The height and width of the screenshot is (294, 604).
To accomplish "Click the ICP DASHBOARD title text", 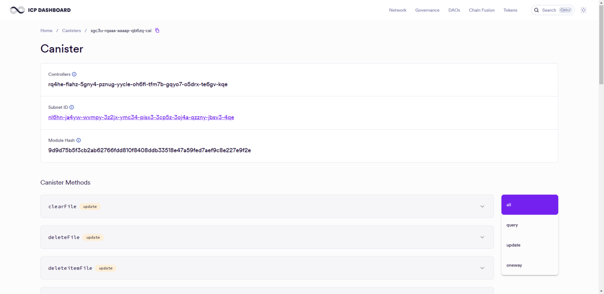I will (49, 10).
